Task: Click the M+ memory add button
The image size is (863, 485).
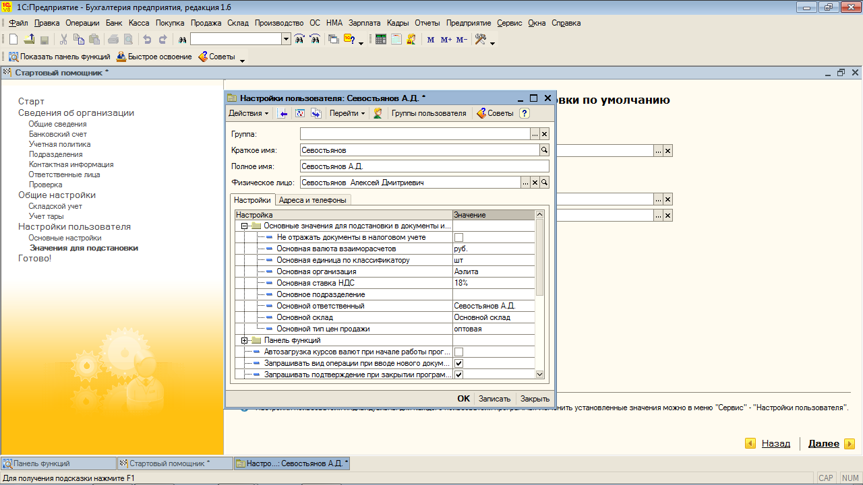Action: pos(446,40)
